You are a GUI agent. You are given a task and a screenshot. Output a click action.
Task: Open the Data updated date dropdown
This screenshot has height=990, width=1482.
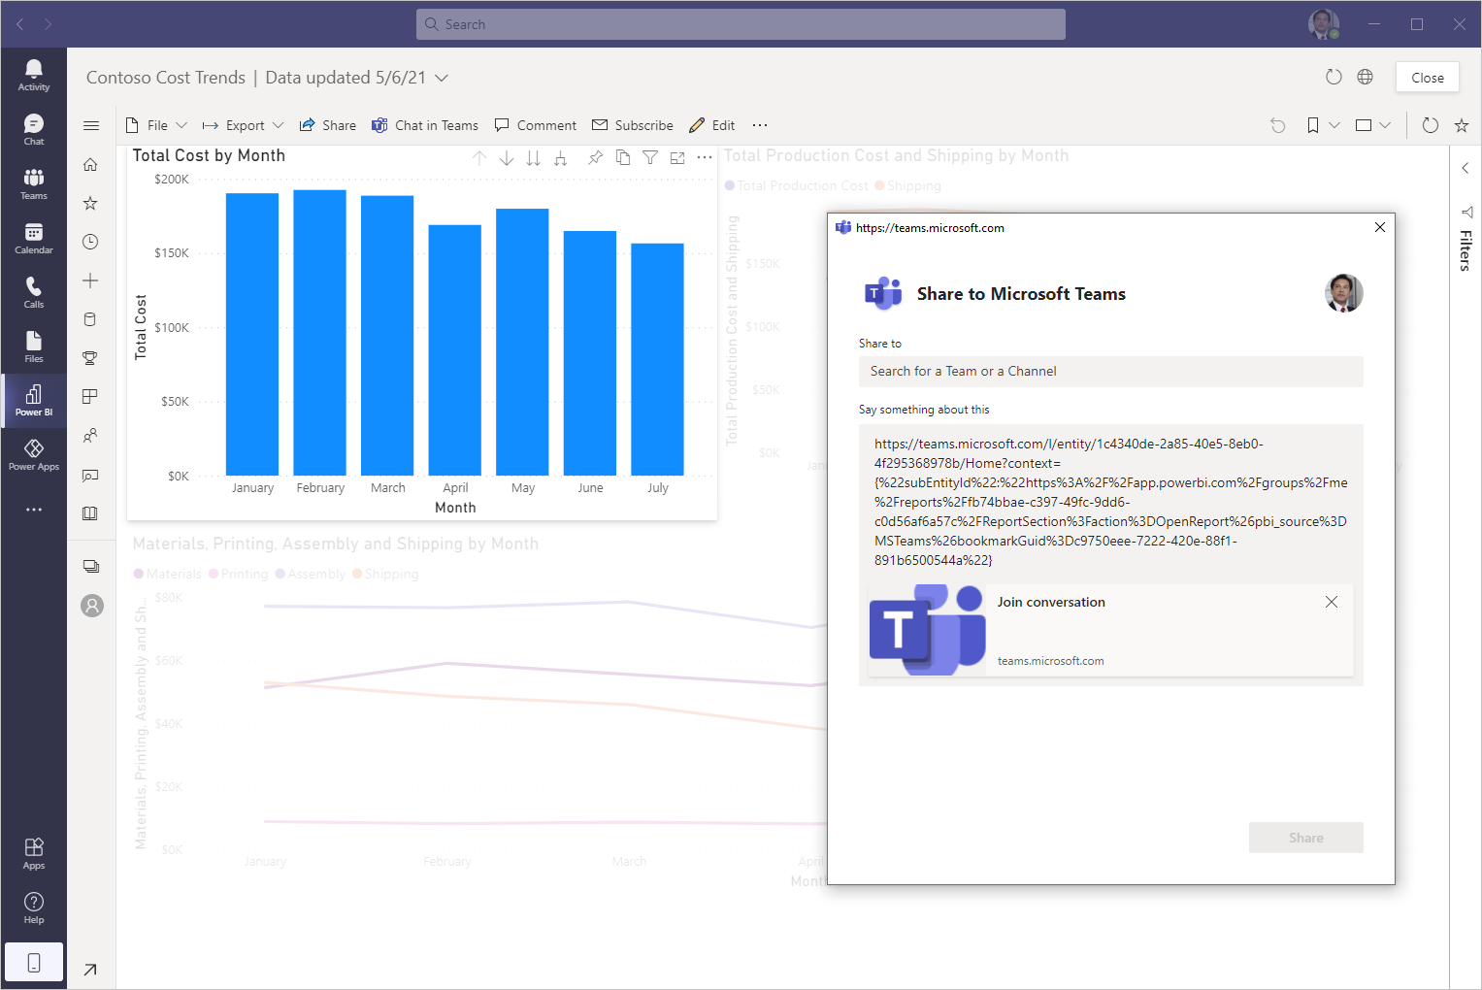point(443,78)
